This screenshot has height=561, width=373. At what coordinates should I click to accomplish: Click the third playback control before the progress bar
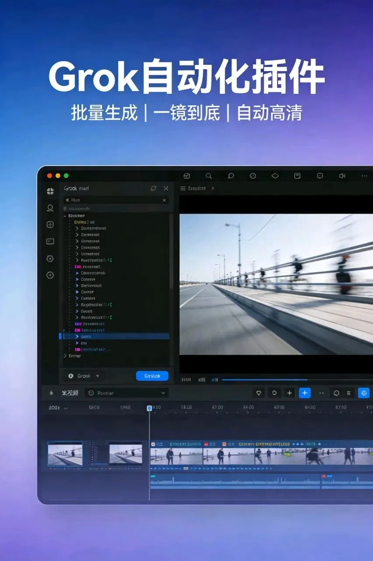click(x=215, y=380)
